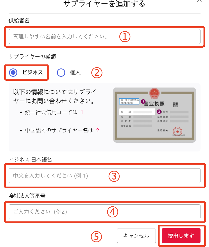Click the purple marker 1 on license image
The height and width of the screenshot is (247, 209).
[143, 102]
